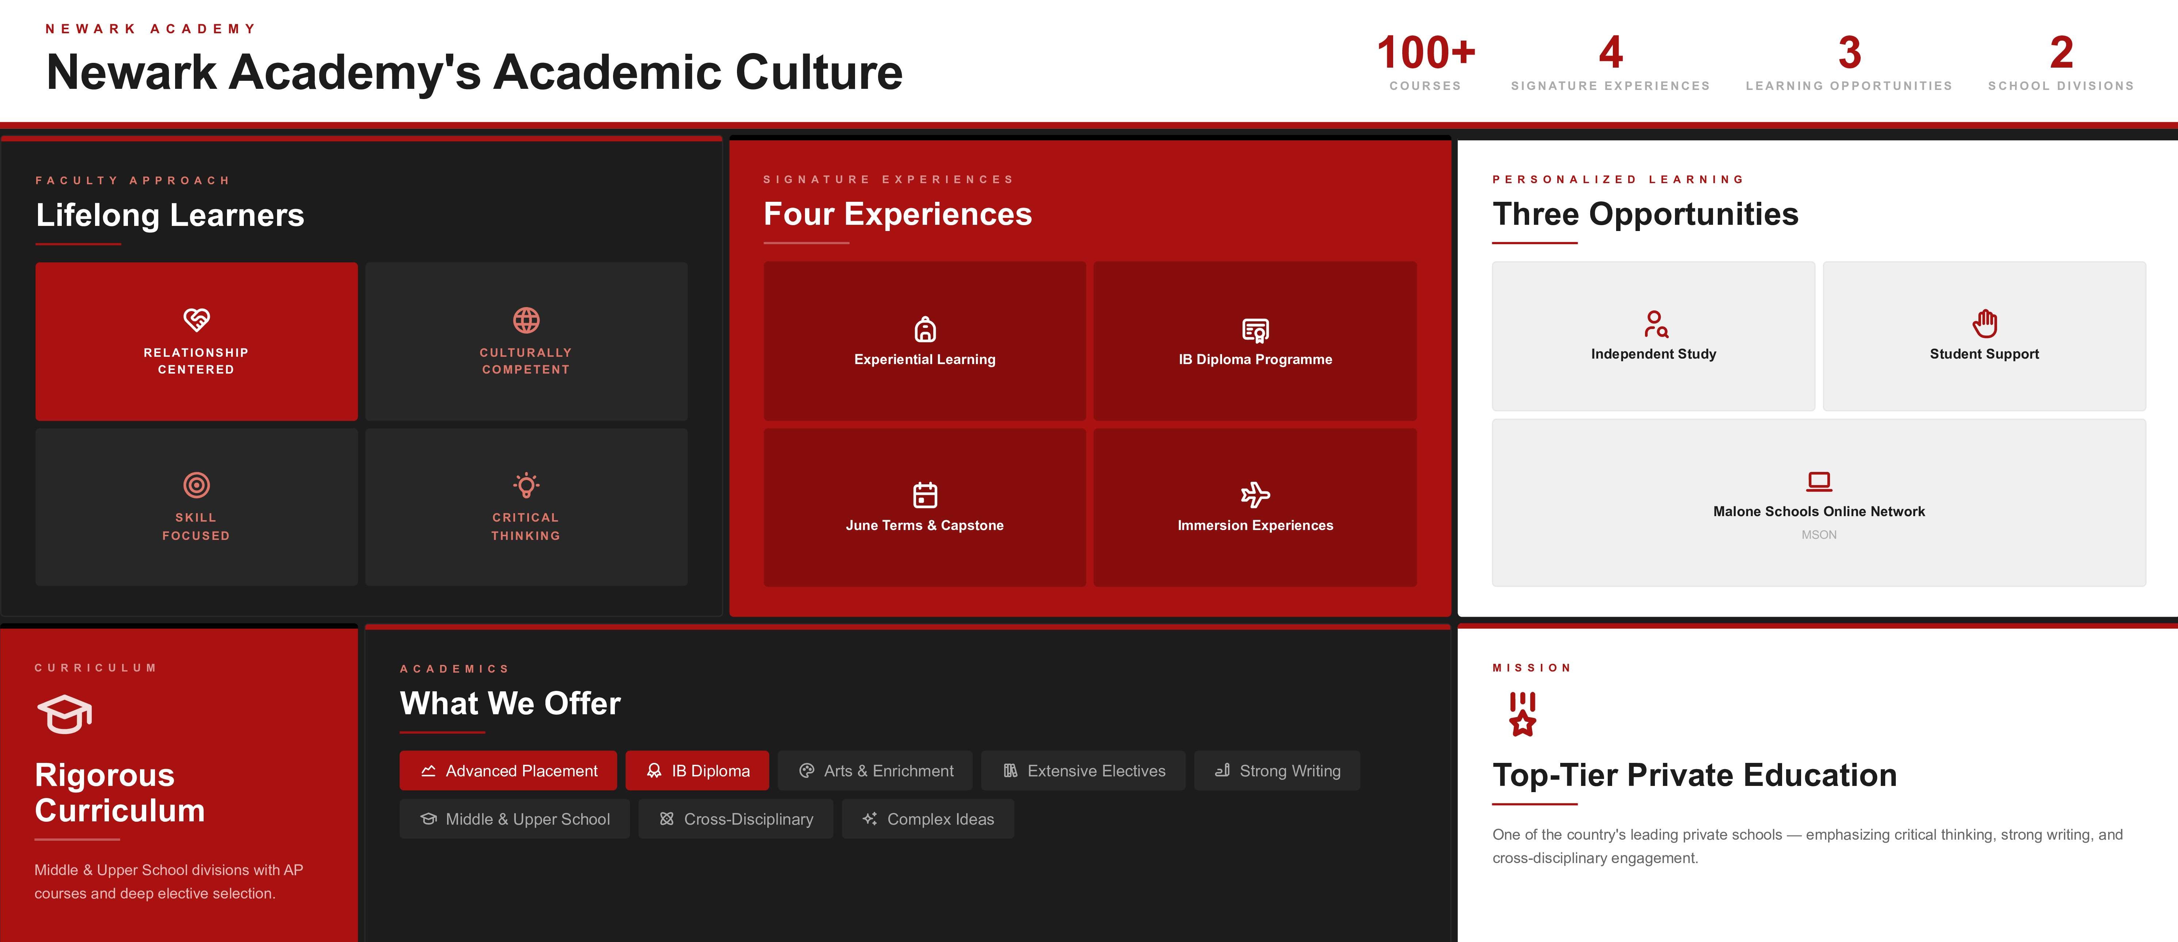Click the Personalized Learning section label
Image resolution: width=2178 pixels, height=942 pixels.
pyautogui.click(x=1618, y=179)
